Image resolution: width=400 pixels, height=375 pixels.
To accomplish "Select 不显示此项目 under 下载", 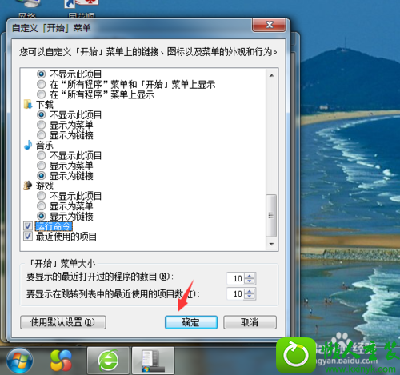I will pos(41,115).
